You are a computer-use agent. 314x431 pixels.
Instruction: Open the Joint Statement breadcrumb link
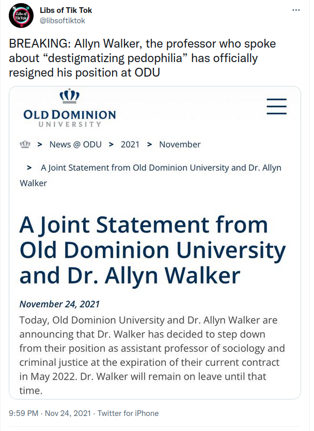click(150, 175)
